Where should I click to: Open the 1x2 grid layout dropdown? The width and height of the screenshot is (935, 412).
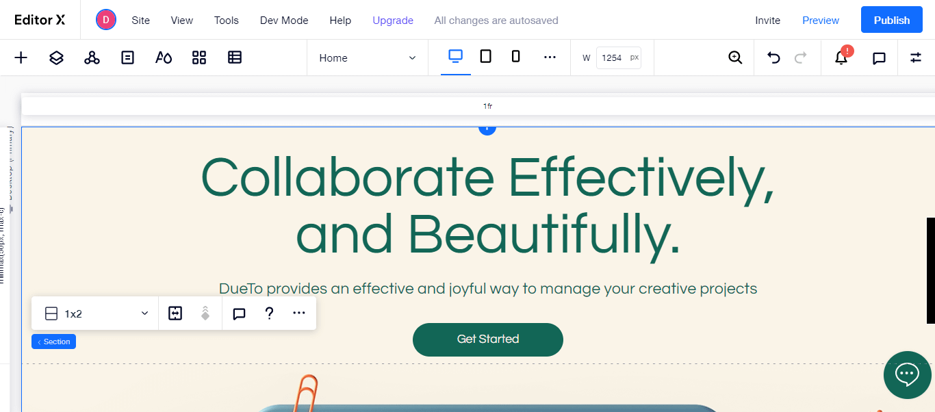point(94,313)
